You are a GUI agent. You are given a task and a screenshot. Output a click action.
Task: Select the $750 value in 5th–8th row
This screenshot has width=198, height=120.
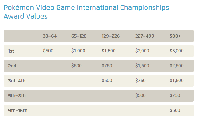tap(175, 95)
